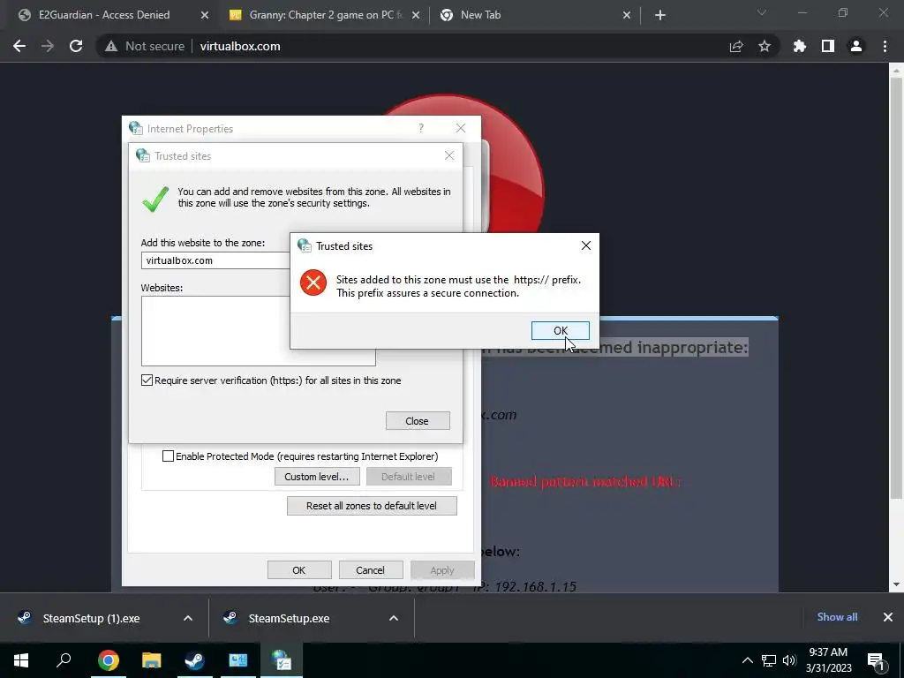Go forward with the forward arrow
904x678 pixels.
(x=48, y=46)
